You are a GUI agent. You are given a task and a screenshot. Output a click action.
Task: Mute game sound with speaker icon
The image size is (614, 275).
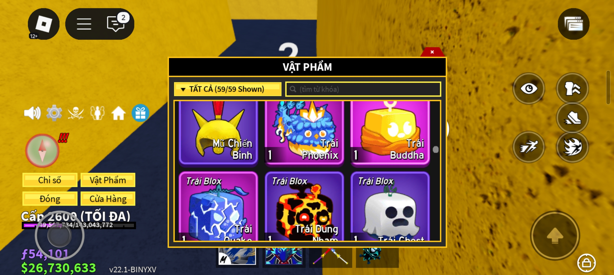pos(32,113)
